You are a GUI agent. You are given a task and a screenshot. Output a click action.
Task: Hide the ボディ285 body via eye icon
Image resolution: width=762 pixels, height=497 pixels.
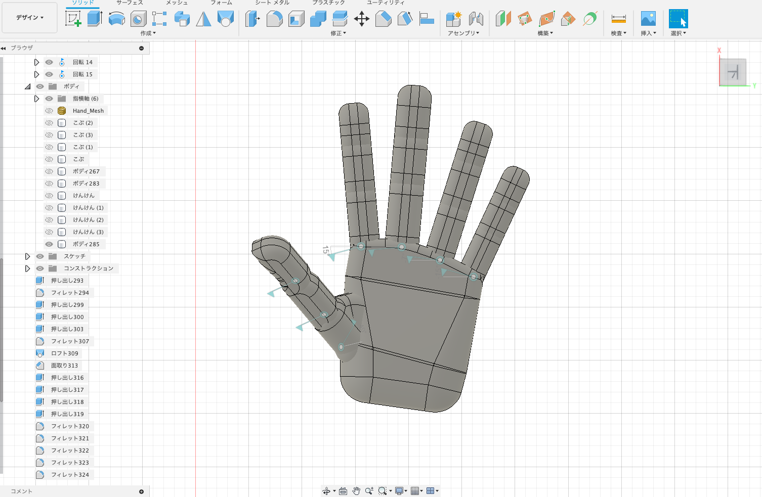[x=49, y=244]
